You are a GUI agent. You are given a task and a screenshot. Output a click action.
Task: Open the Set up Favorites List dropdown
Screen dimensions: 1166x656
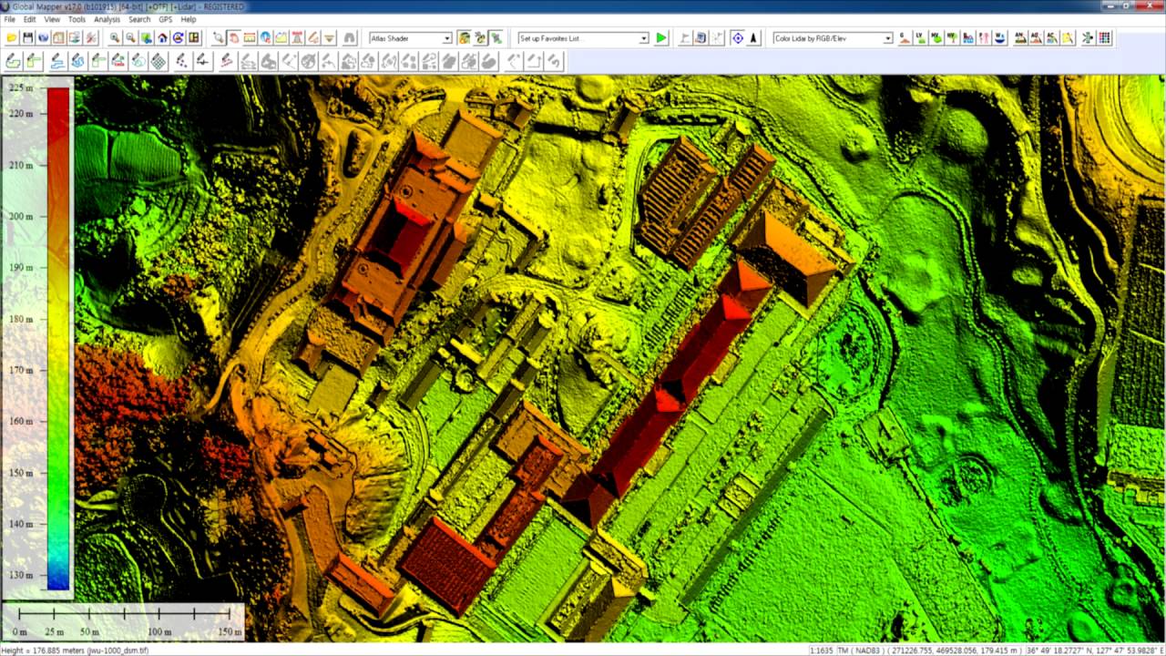coord(582,38)
